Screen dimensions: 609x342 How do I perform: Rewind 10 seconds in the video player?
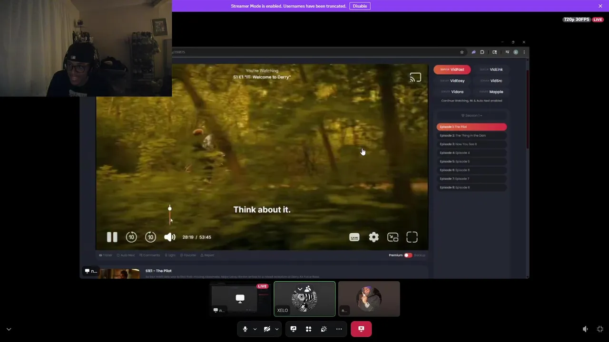coord(131,237)
